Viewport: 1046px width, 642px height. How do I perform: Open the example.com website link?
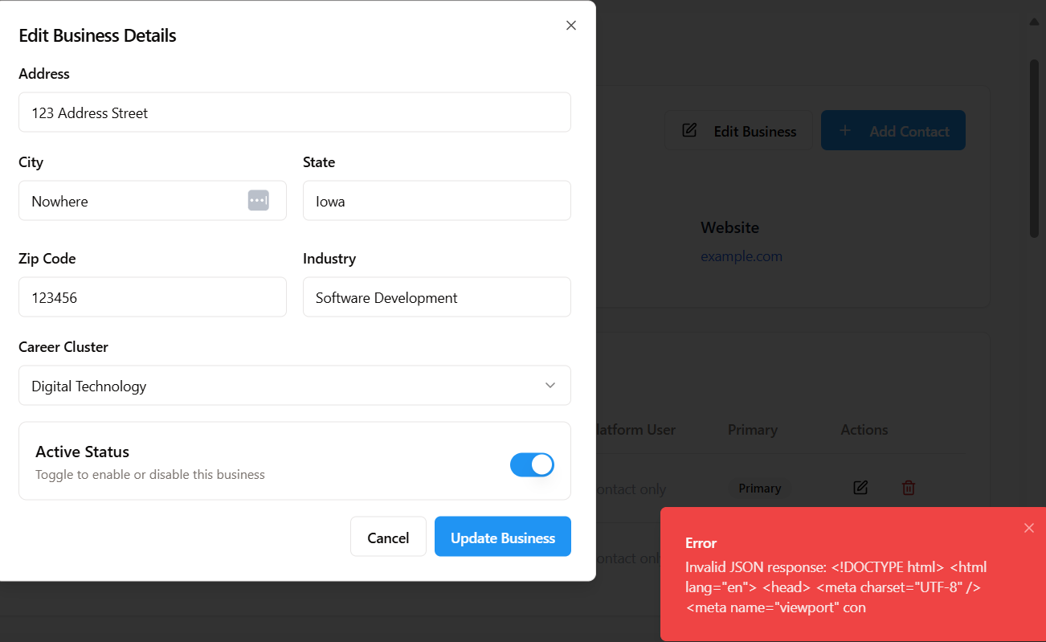741,256
